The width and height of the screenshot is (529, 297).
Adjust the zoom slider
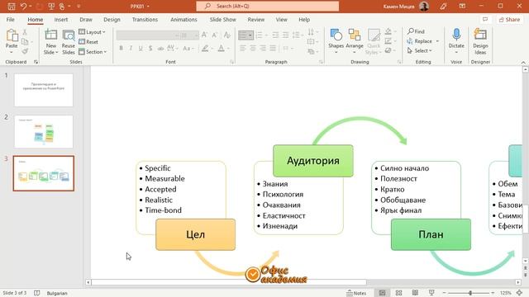[x=470, y=293]
